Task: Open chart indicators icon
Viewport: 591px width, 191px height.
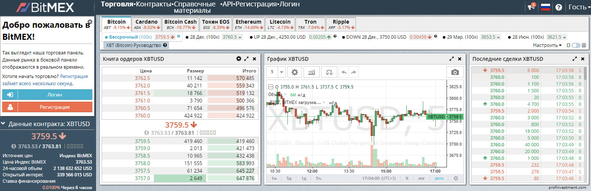Action: pyautogui.click(x=311, y=72)
